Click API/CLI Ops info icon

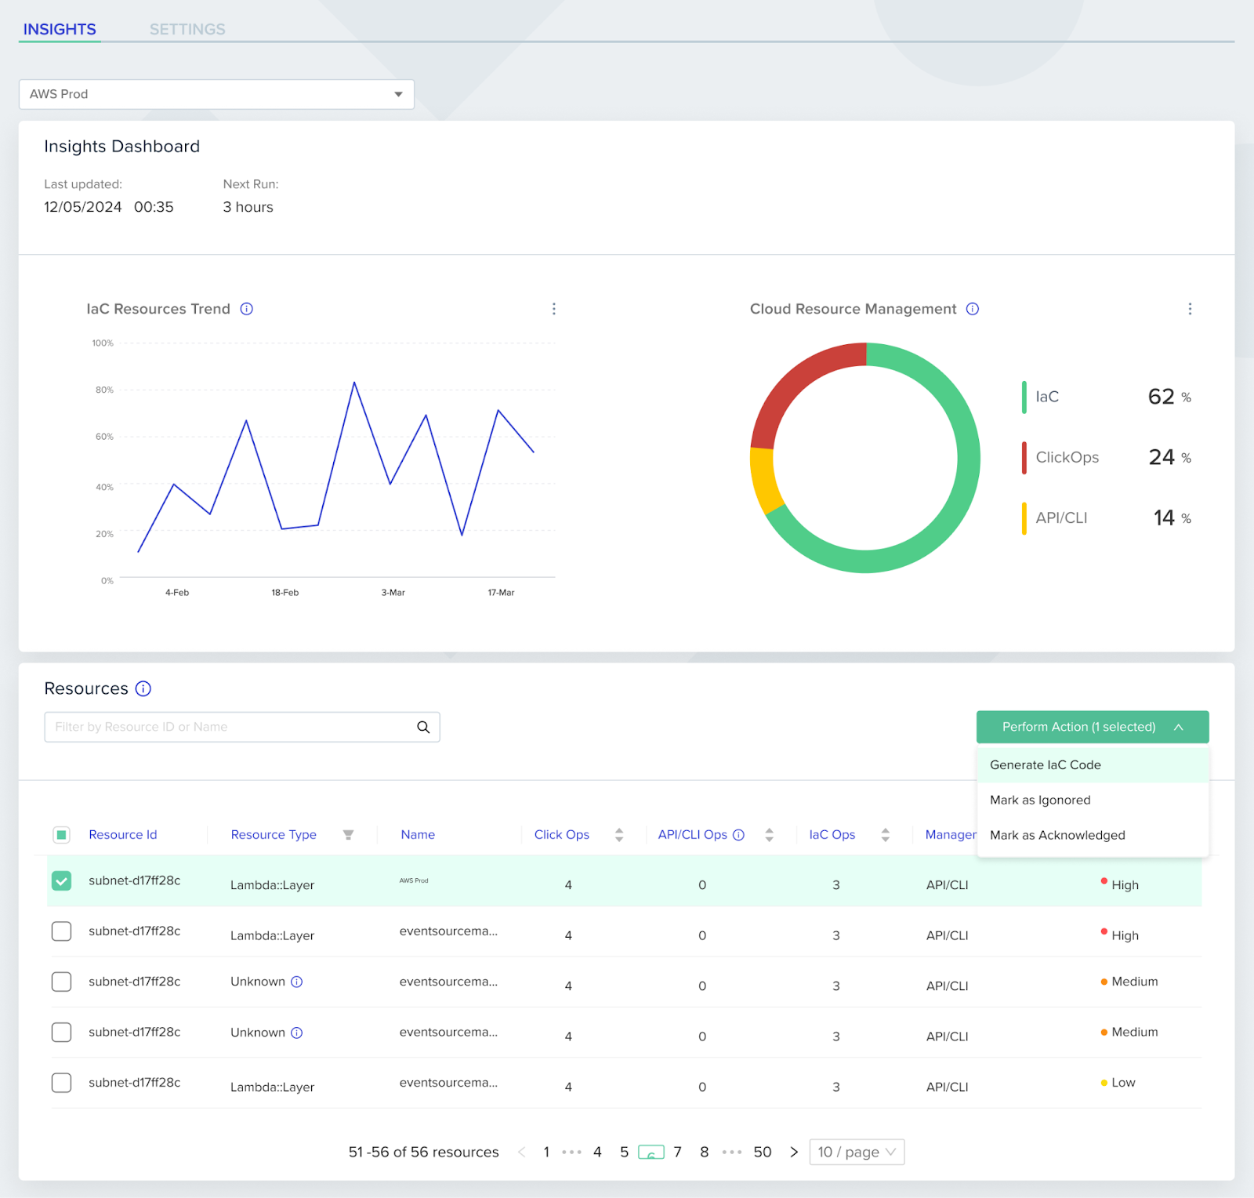[x=738, y=835]
